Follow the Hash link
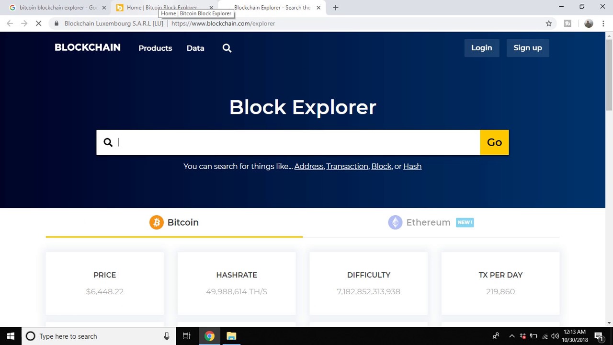The width and height of the screenshot is (613, 345). click(x=412, y=166)
